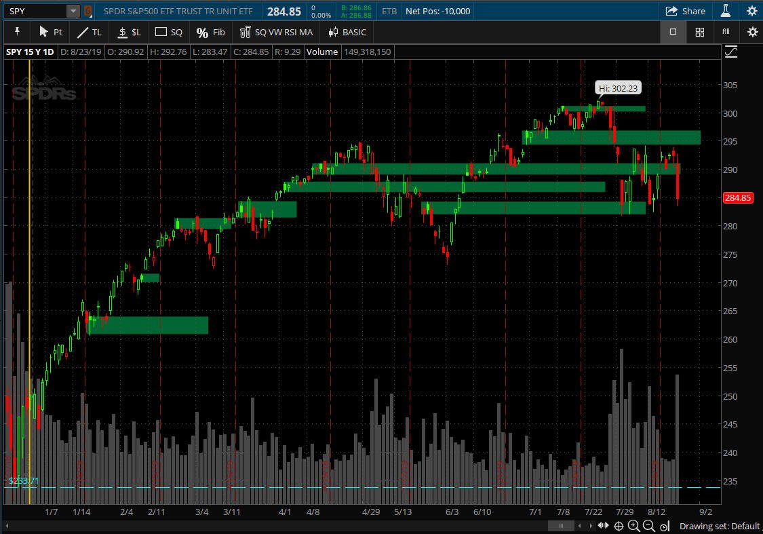Click the Volume label in data bar
Viewport: 763px width, 534px height.
tap(321, 52)
